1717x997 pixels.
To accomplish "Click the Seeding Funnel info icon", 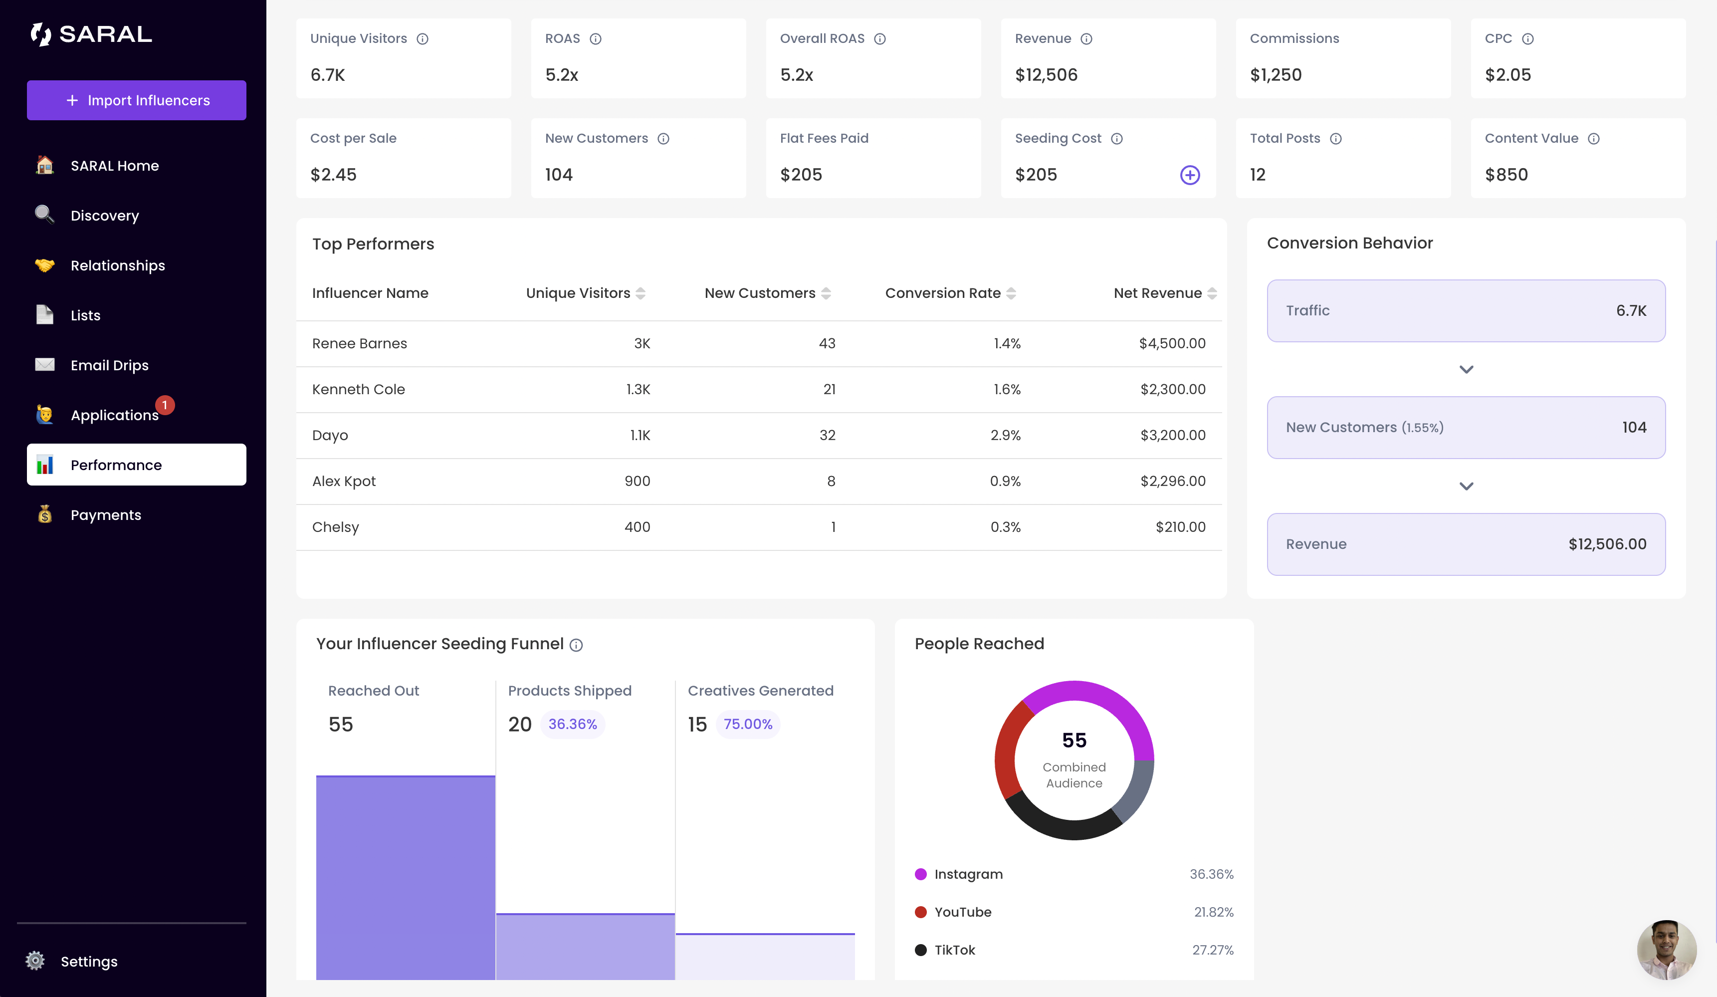I will 577,645.
